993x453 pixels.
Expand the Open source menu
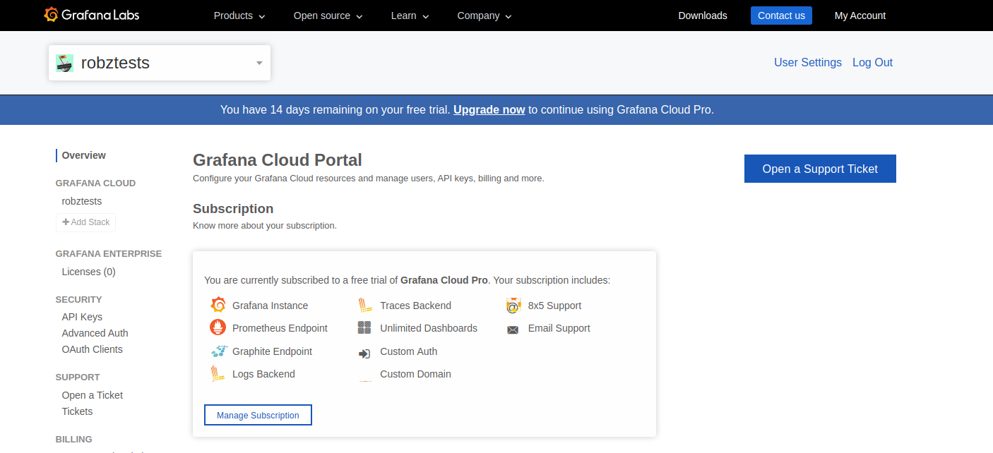tap(328, 16)
